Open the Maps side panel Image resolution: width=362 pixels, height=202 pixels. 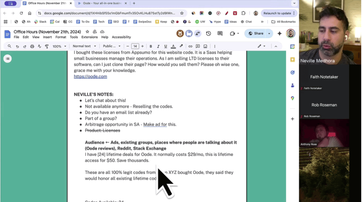[x=293, y=98]
